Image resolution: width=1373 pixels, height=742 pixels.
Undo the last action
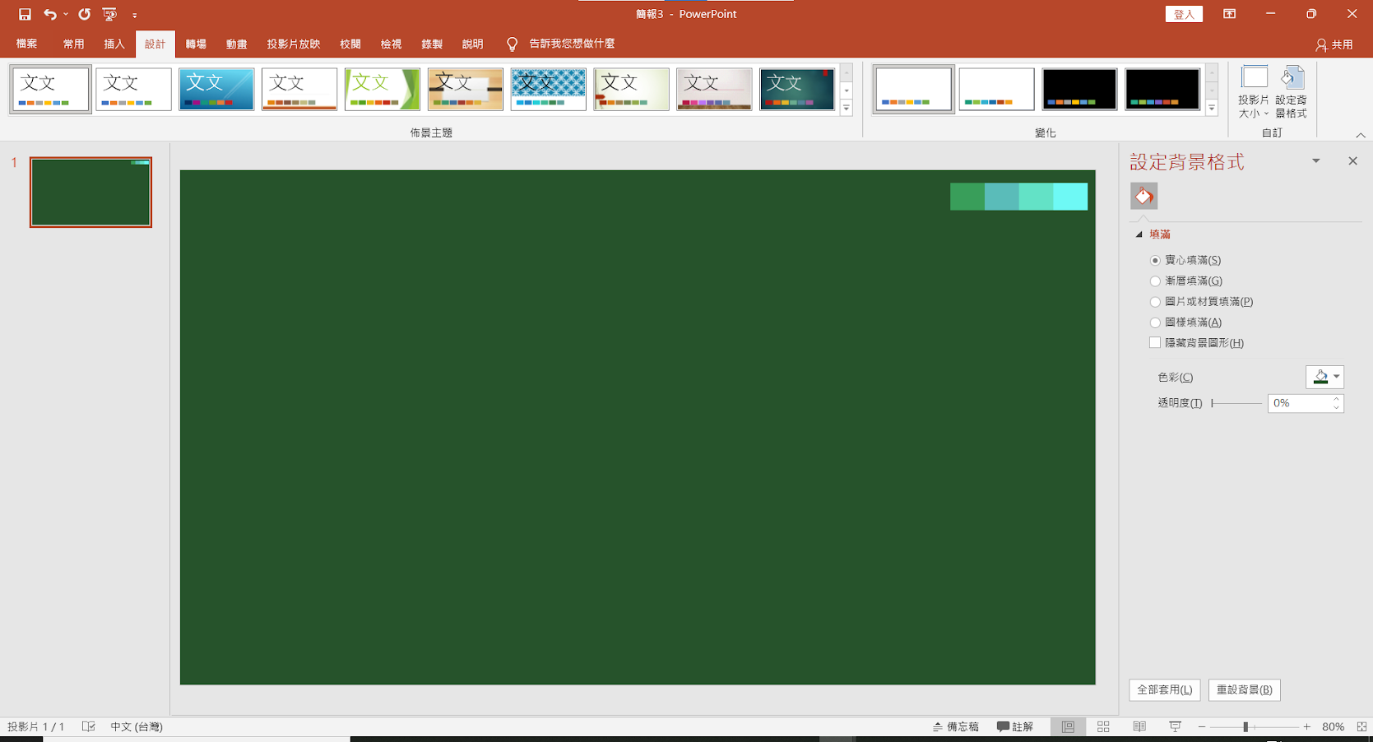click(50, 14)
